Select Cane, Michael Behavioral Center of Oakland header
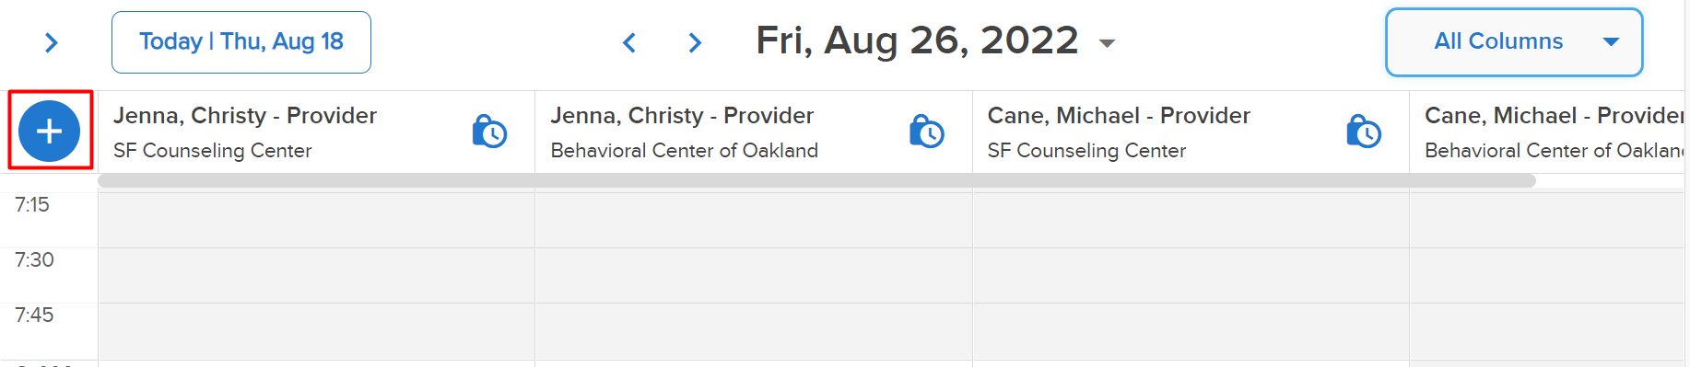Viewport: 1690px width, 367px height. [1547, 132]
